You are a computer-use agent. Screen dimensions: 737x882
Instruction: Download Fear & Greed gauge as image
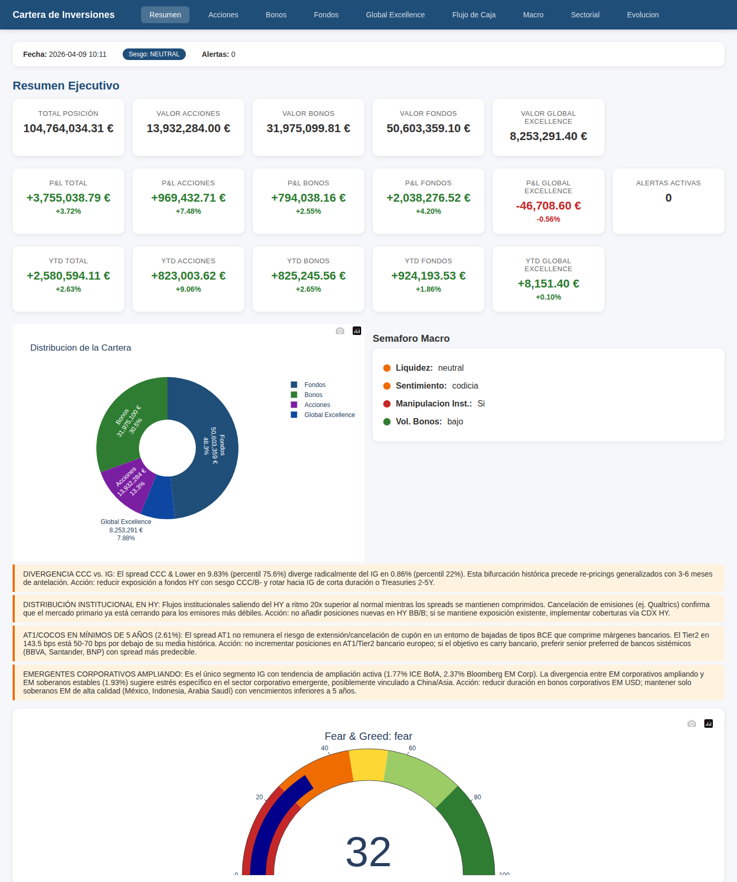click(x=692, y=724)
